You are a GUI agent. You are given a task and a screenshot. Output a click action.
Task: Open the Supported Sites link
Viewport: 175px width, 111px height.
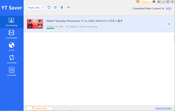[163, 108]
